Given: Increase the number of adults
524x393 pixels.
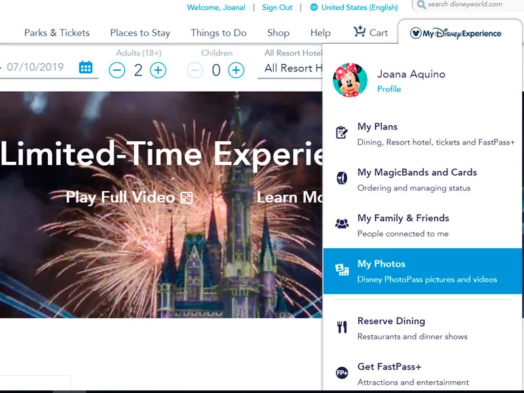Looking at the screenshot, I should pyautogui.click(x=158, y=70).
